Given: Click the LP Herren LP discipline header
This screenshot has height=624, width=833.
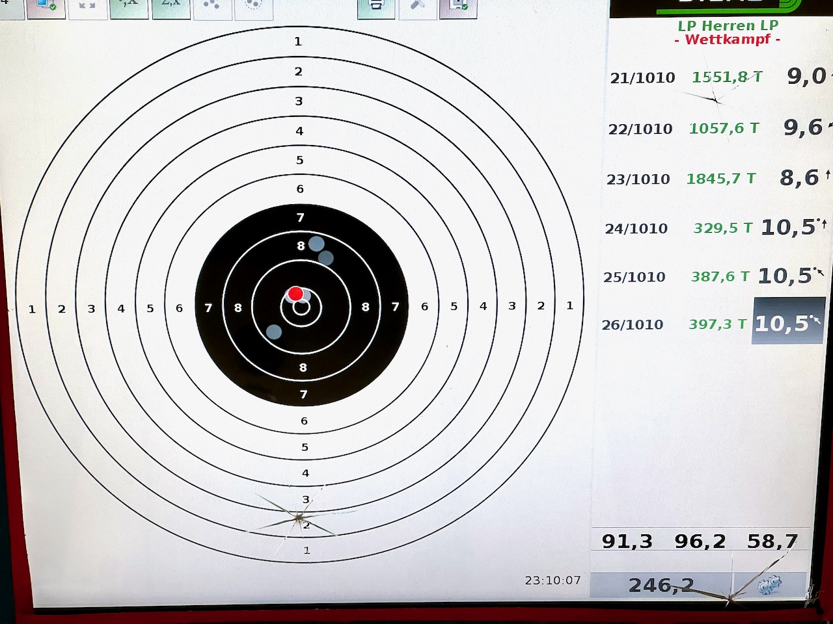Looking at the screenshot, I should (x=728, y=26).
